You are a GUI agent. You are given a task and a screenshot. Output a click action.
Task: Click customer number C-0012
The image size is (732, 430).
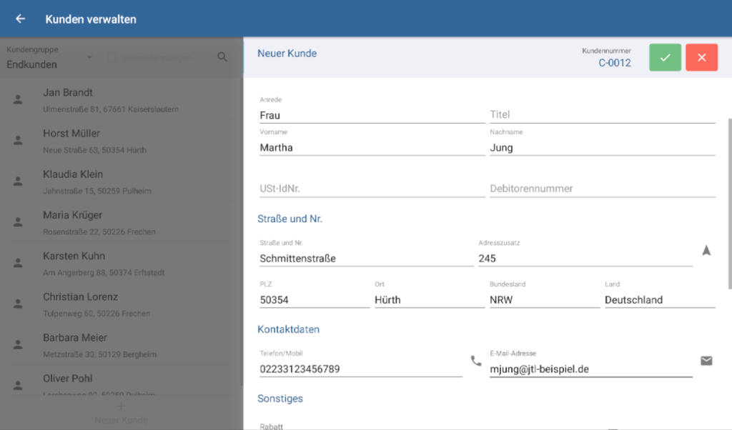tap(614, 63)
